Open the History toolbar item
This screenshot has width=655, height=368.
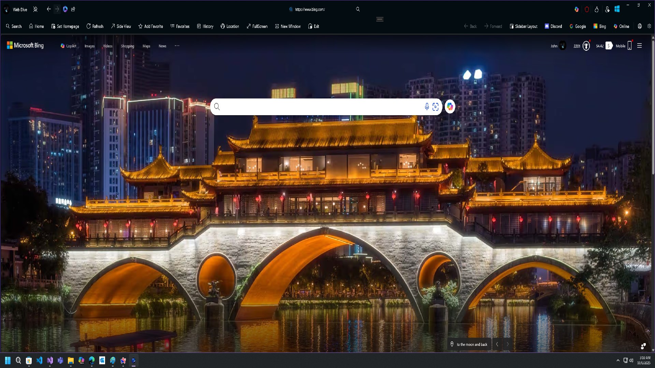[x=205, y=26]
